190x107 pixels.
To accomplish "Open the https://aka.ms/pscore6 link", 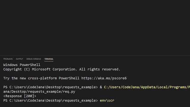I will coord(104,78).
